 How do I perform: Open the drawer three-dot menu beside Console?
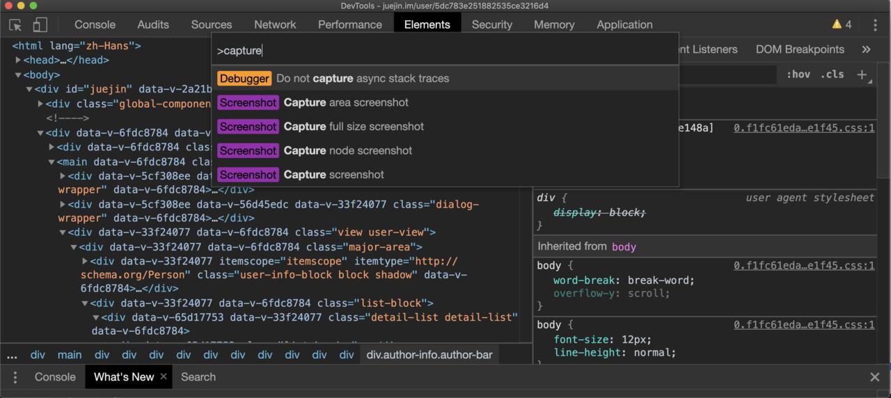[x=15, y=377]
